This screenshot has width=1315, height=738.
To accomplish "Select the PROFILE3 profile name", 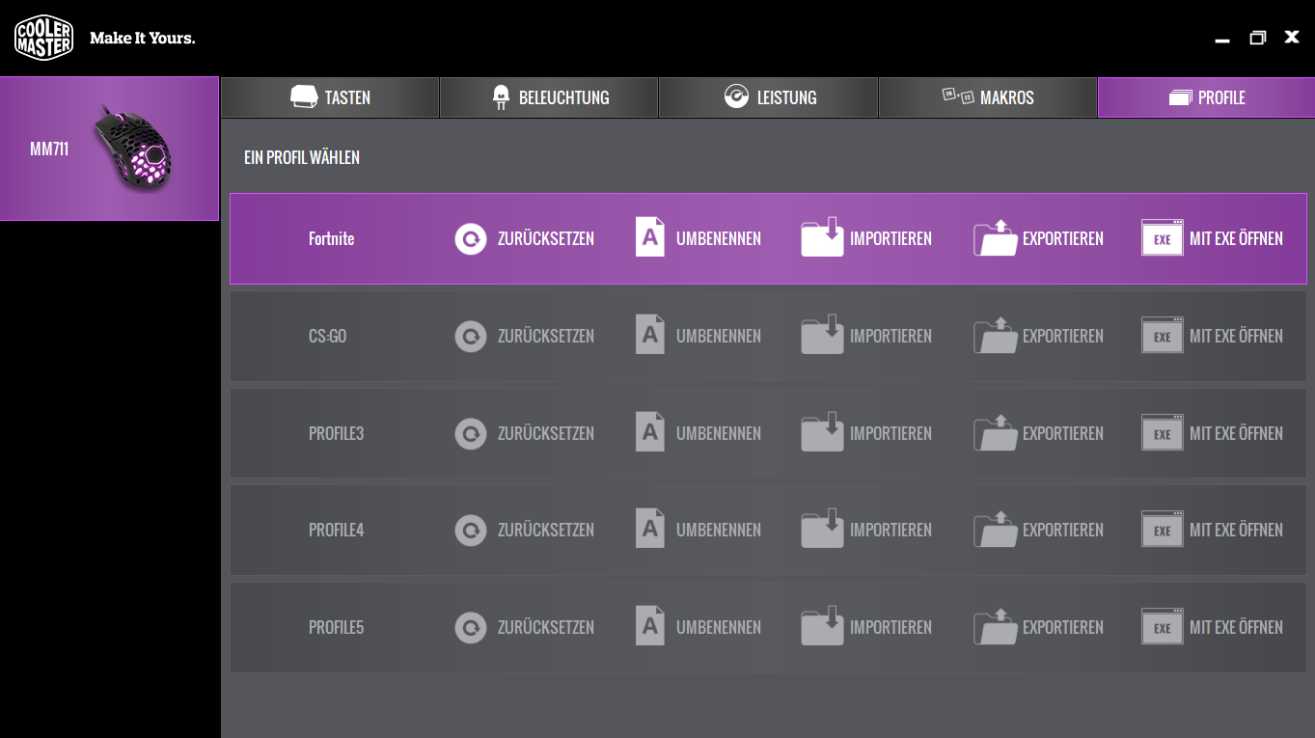I will click(336, 433).
